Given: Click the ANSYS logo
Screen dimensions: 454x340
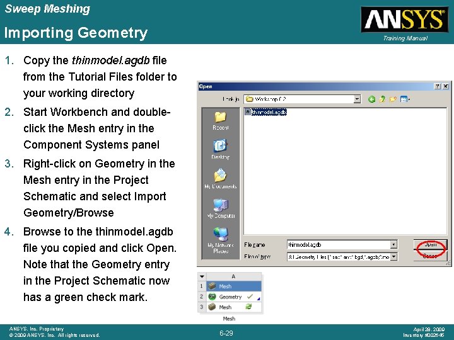Looking at the screenshot, I should [405, 19].
